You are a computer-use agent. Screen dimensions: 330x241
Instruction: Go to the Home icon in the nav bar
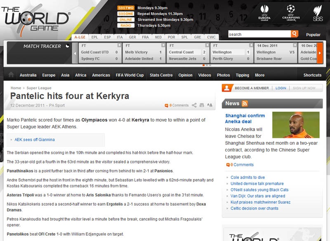(x=11, y=75)
